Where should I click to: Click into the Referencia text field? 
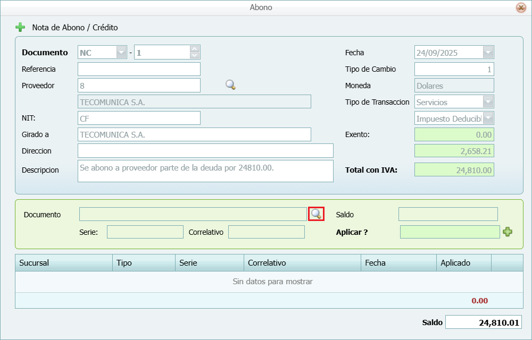tap(139, 69)
